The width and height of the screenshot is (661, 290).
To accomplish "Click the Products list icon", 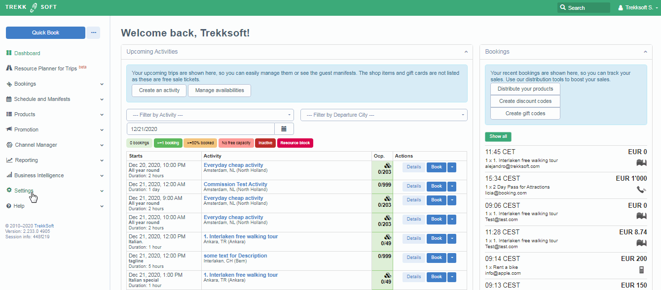I will [9, 114].
